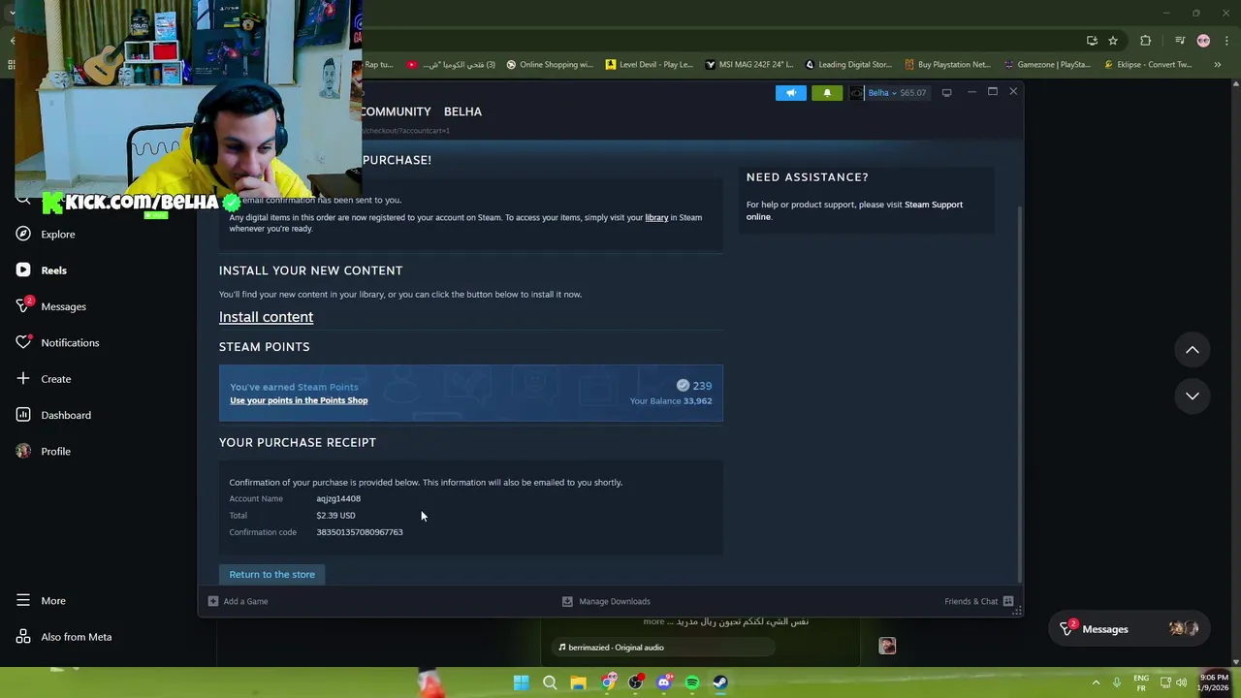Open Gamezone PlayStation bookmark
This screenshot has width=1241, height=698.
pyautogui.click(x=1047, y=65)
